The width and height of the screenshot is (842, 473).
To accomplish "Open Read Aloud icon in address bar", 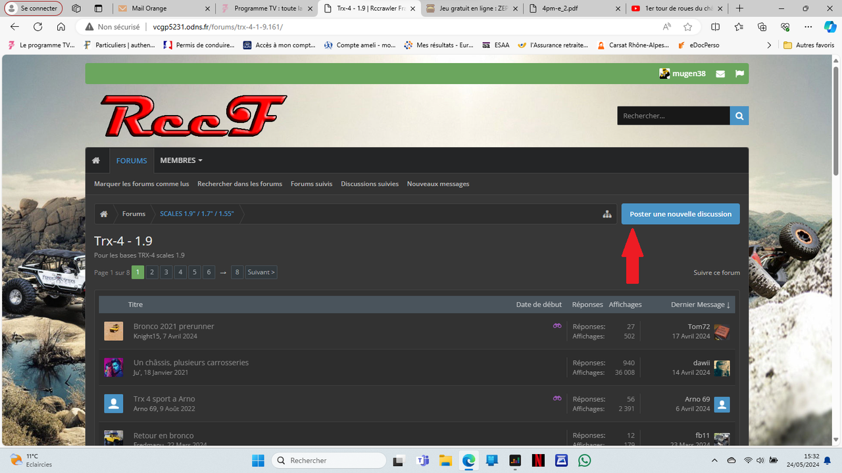I will pos(667,27).
